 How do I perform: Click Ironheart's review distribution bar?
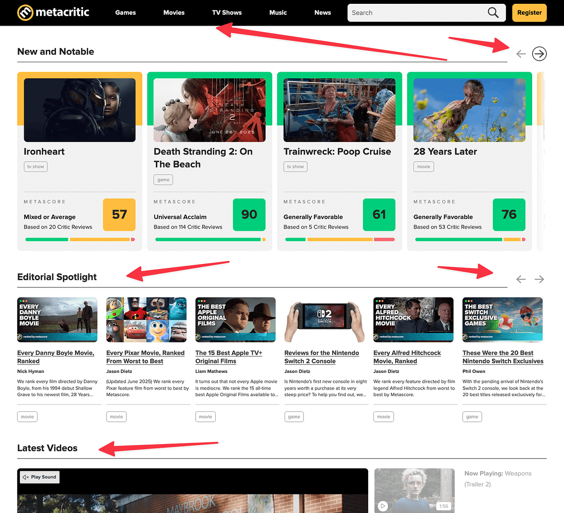click(x=80, y=239)
